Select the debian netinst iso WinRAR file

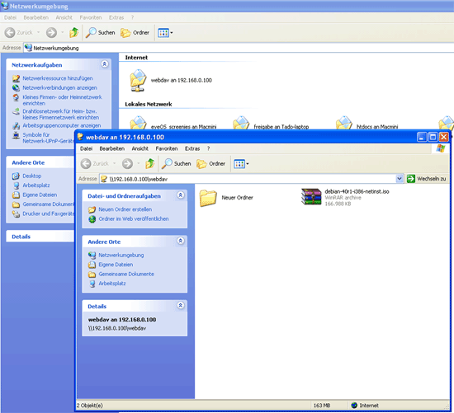point(345,197)
